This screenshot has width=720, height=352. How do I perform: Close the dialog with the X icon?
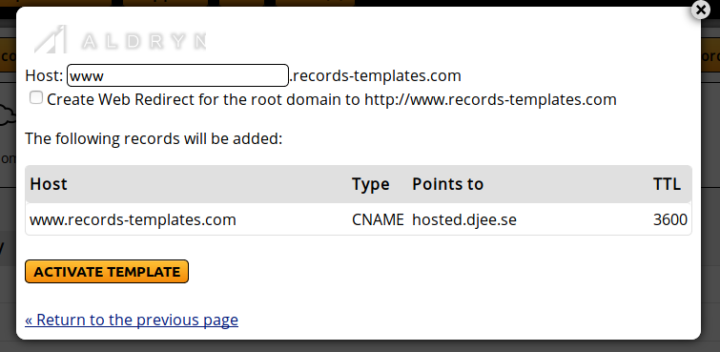pyautogui.click(x=701, y=10)
